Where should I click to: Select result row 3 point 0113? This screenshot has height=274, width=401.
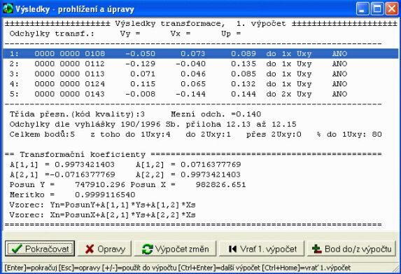point(200,74)
